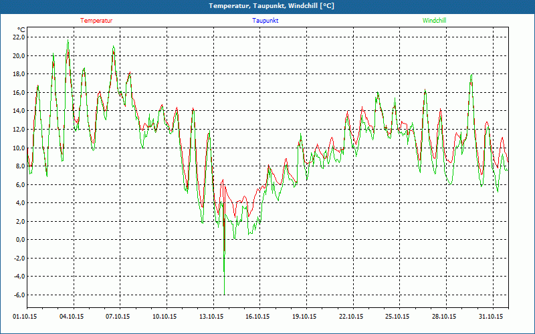Click the 25.10.15 date label
This screenshot has width=535, height=334.
point(398,317)
